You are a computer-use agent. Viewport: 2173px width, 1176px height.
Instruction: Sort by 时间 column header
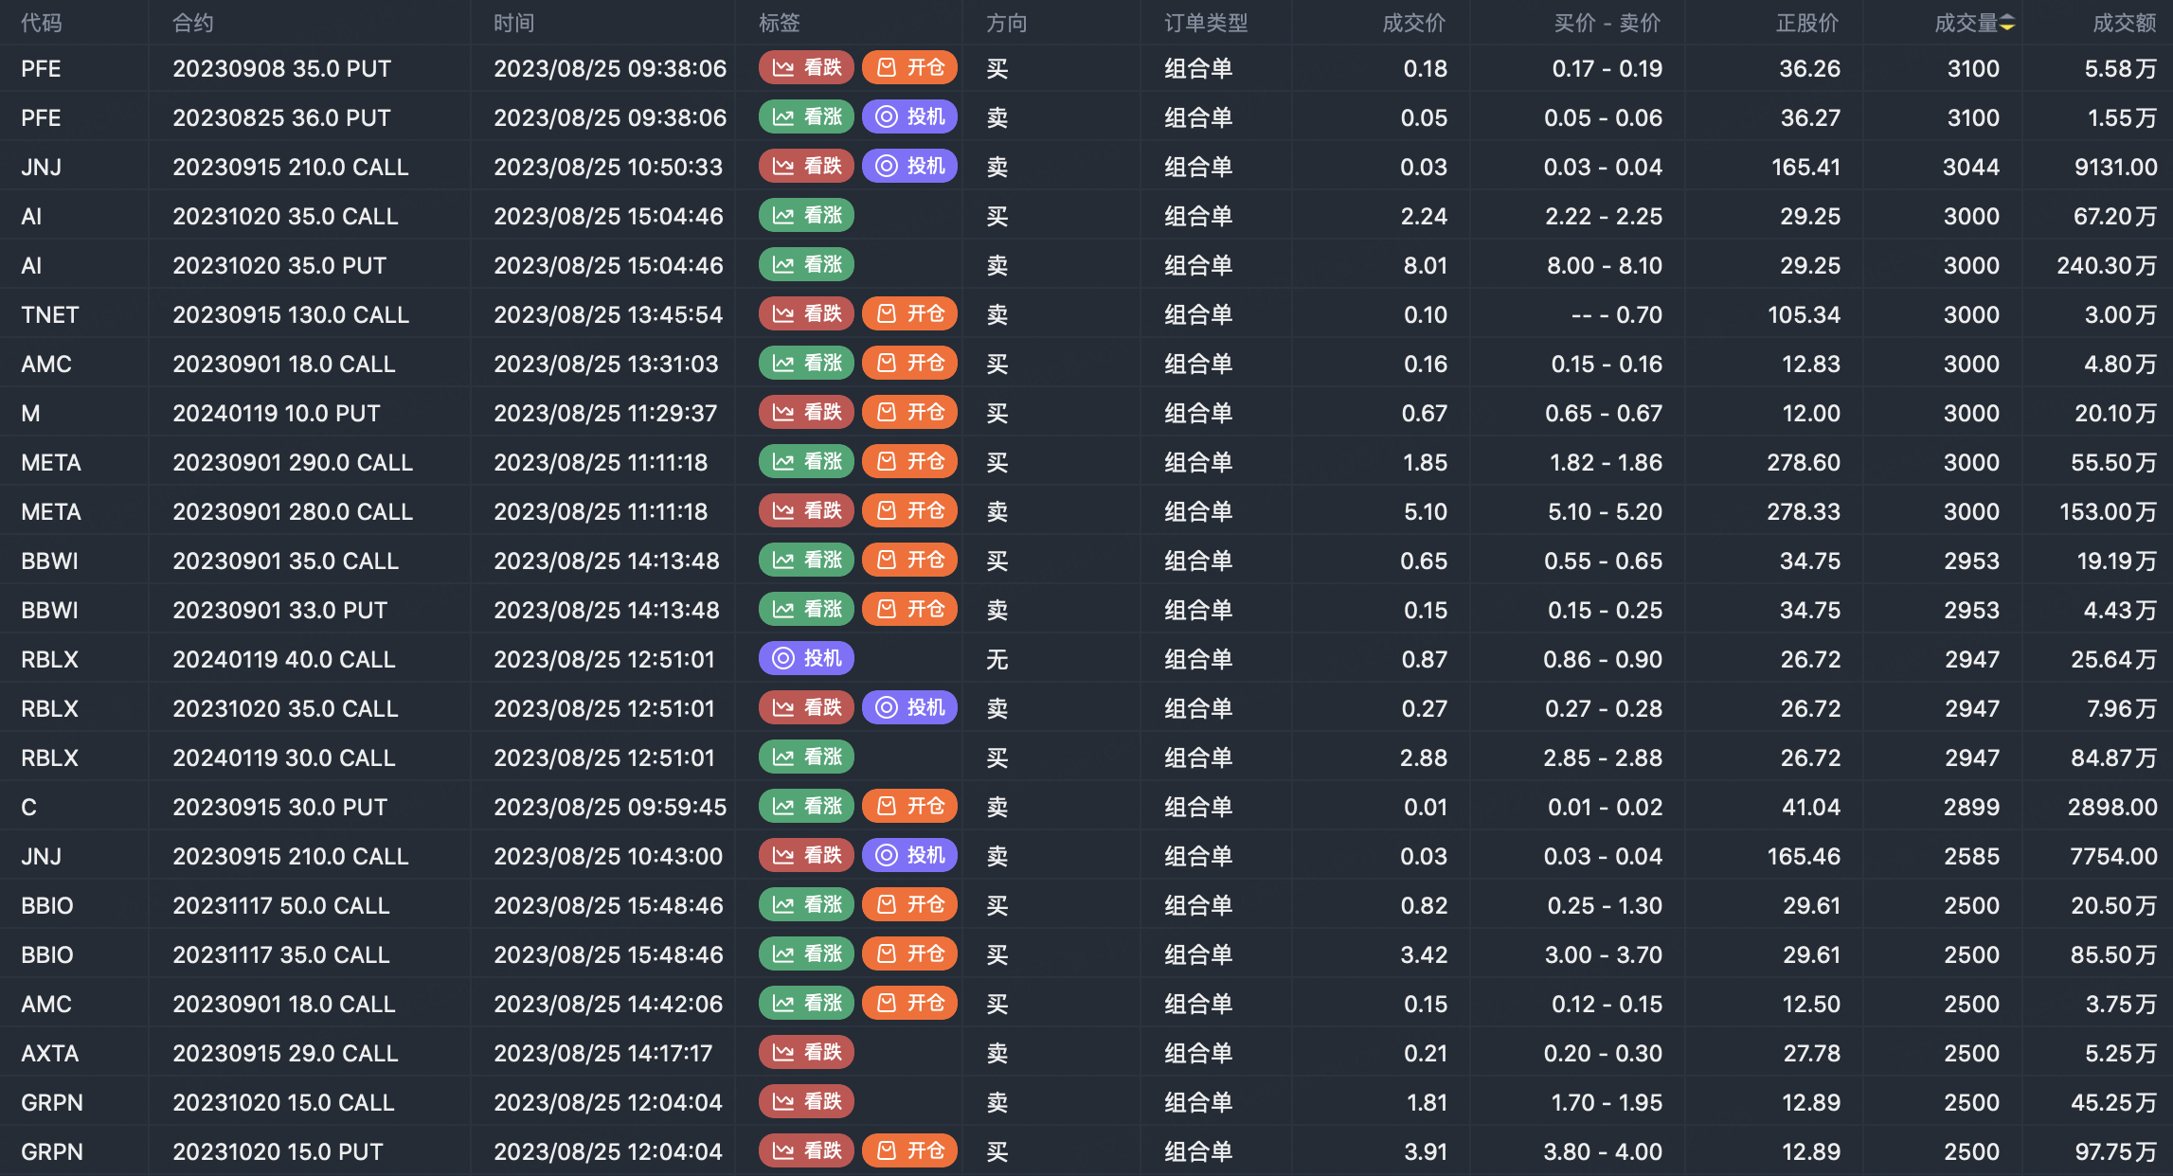pos(514,23)
